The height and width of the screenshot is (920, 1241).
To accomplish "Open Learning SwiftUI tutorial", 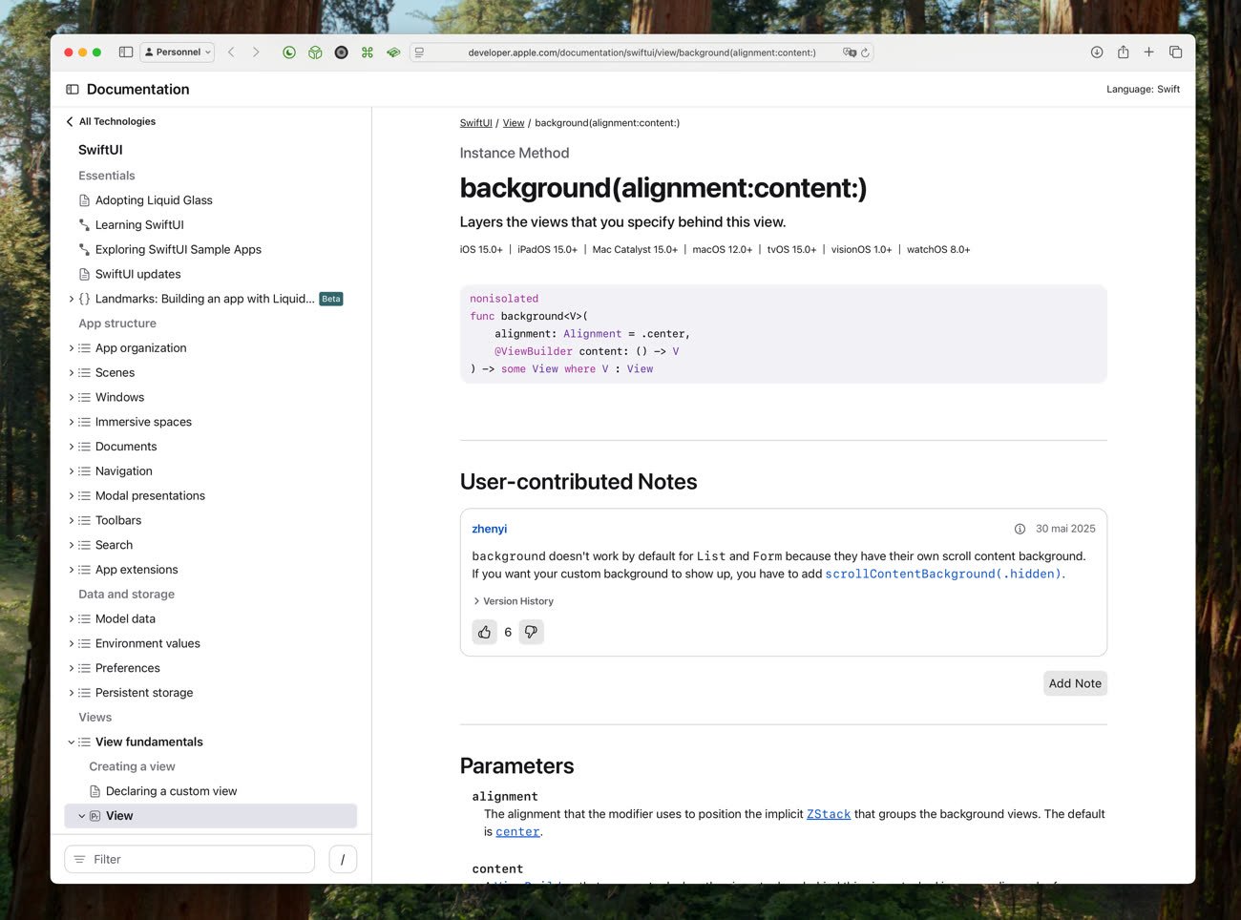I will [x=139, y=225].
